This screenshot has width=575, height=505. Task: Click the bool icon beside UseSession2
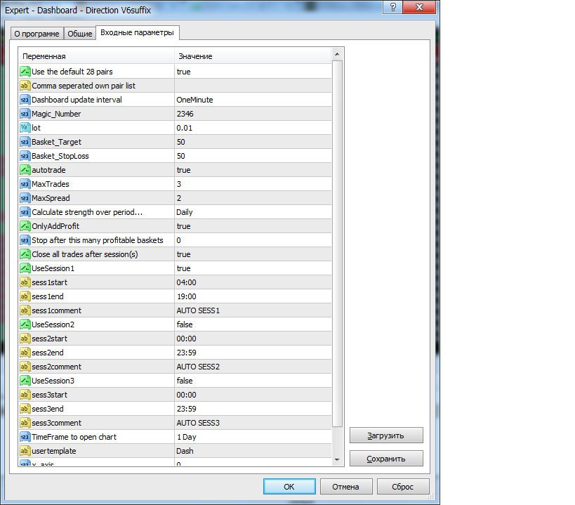[25, 324]
